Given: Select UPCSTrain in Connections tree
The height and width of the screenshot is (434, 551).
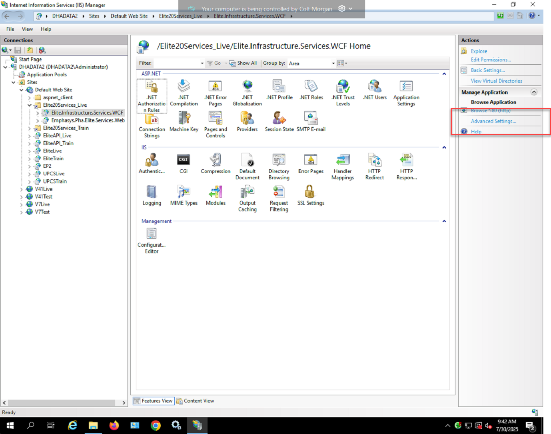Looking at the screenshot, I should [x=55, y=181].
